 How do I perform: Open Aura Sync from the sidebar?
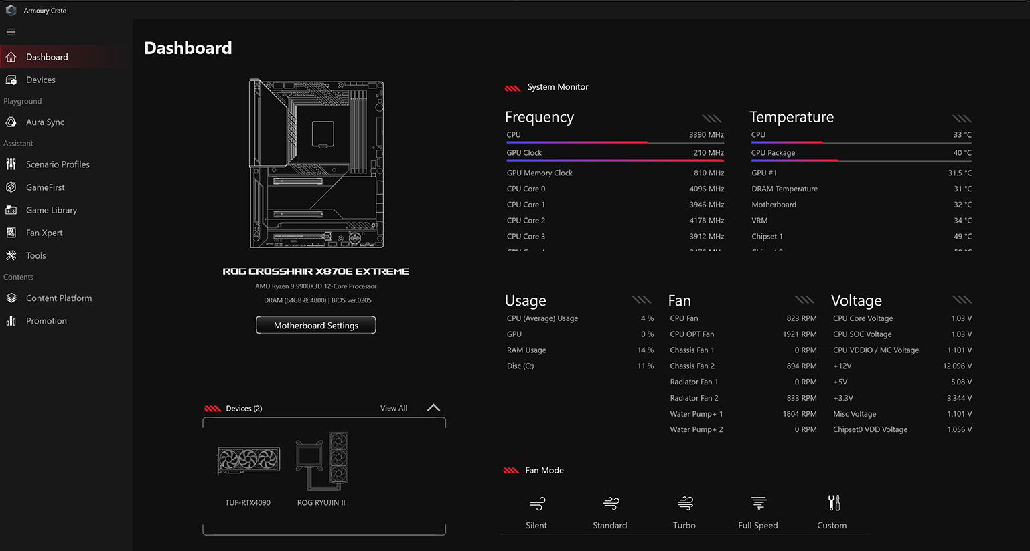tap(46, 122)
